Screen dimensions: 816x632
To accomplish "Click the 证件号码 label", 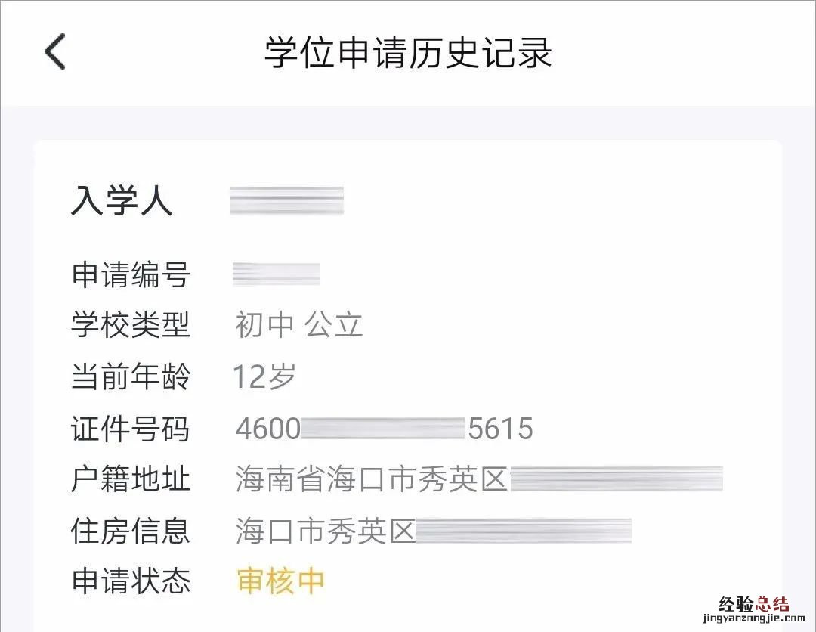I will [x=130, y=429].
